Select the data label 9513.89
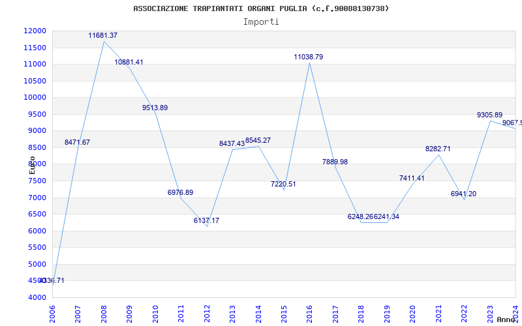Screen dimensions: 522x326 pos(155,108)
